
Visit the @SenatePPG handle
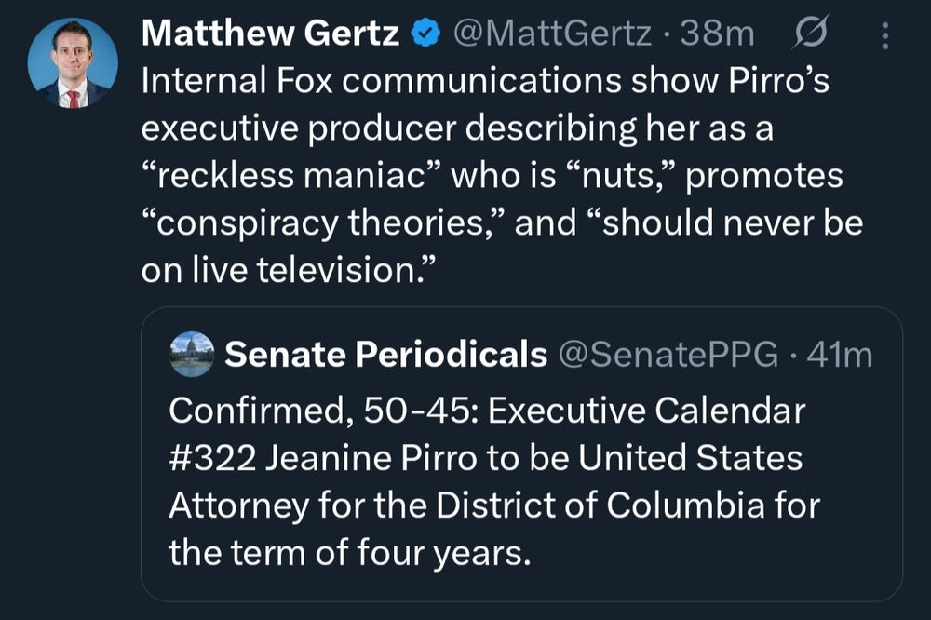point(668,355)
